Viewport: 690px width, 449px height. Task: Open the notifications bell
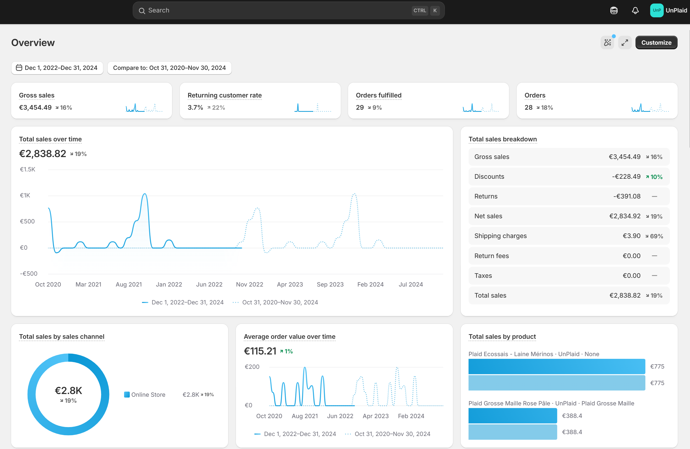click(635, 11)
